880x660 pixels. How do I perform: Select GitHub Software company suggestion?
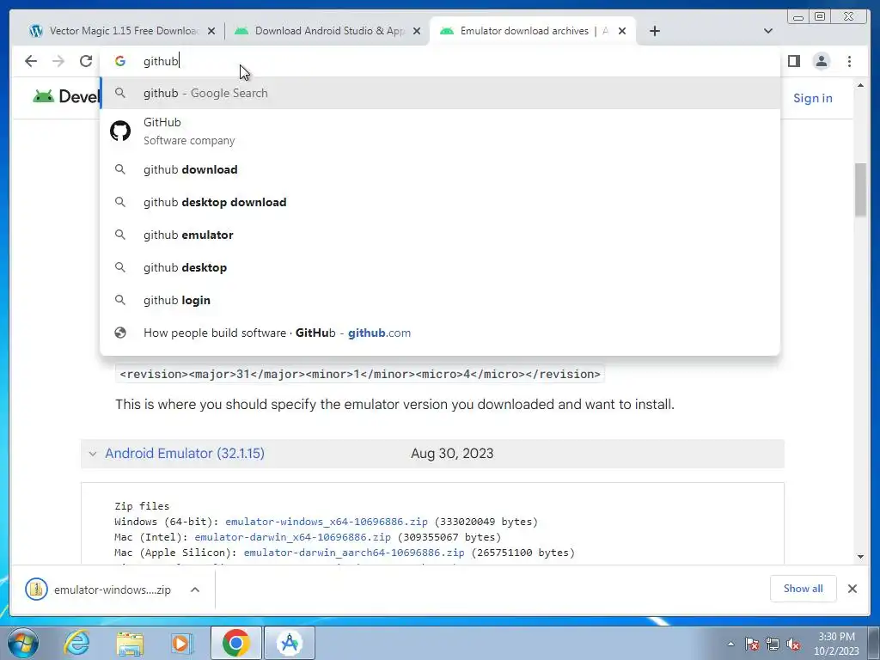click(x=440, y=131)
